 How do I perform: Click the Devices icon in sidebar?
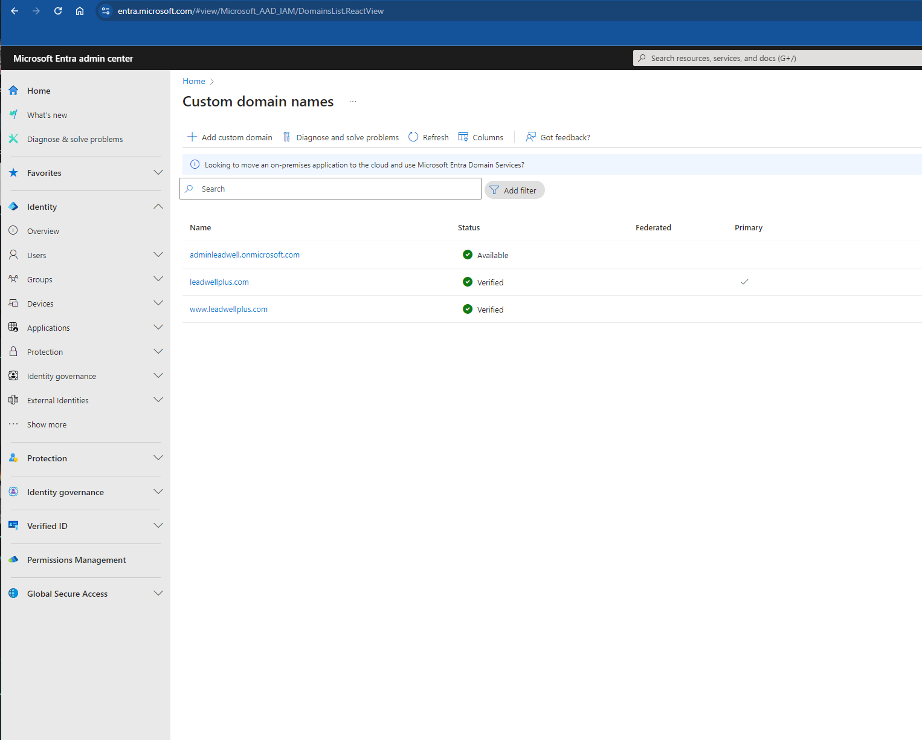pyautogui.click(x=13, y=303)
